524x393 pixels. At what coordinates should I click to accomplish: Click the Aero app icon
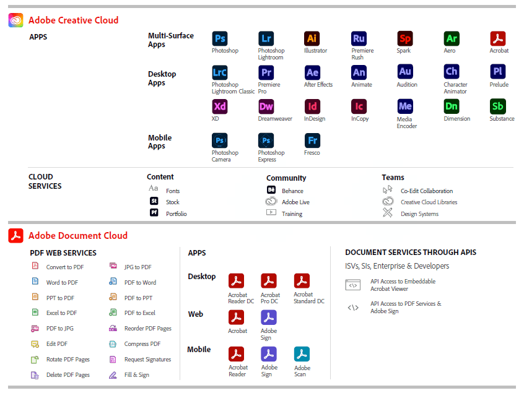pyautogui.click(x=452, y=38)
